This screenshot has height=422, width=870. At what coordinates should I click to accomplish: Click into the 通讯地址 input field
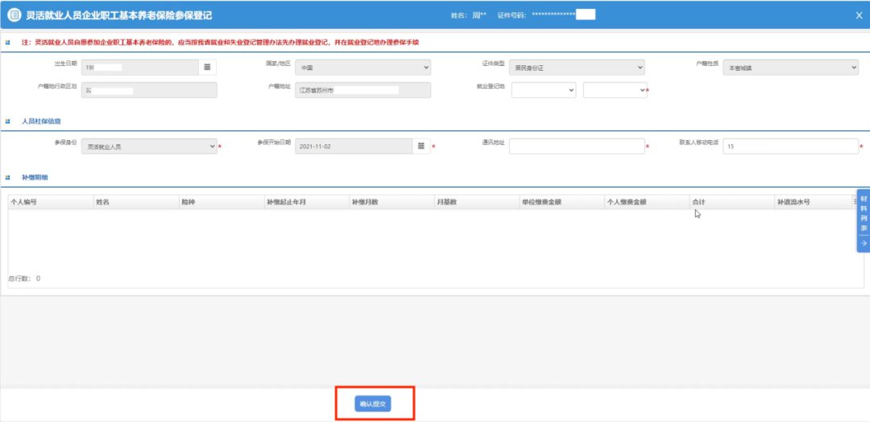(577, 147)
